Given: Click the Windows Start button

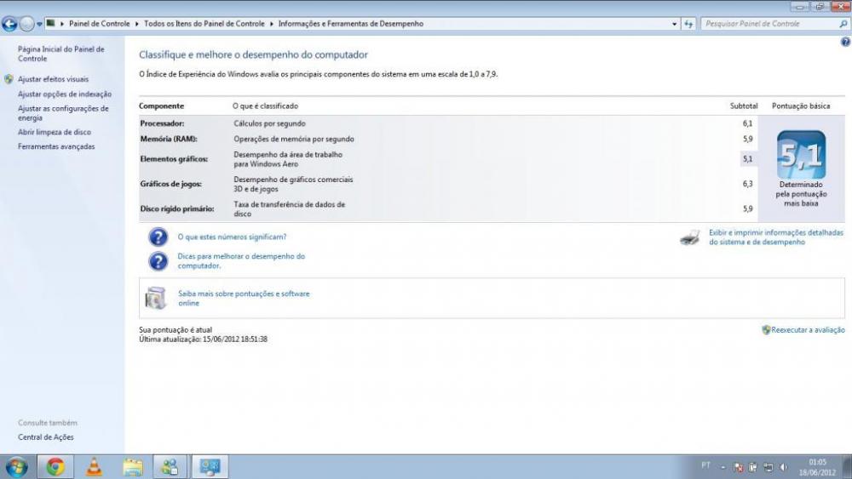Looking at the screenshot, I should coord(16,466).
